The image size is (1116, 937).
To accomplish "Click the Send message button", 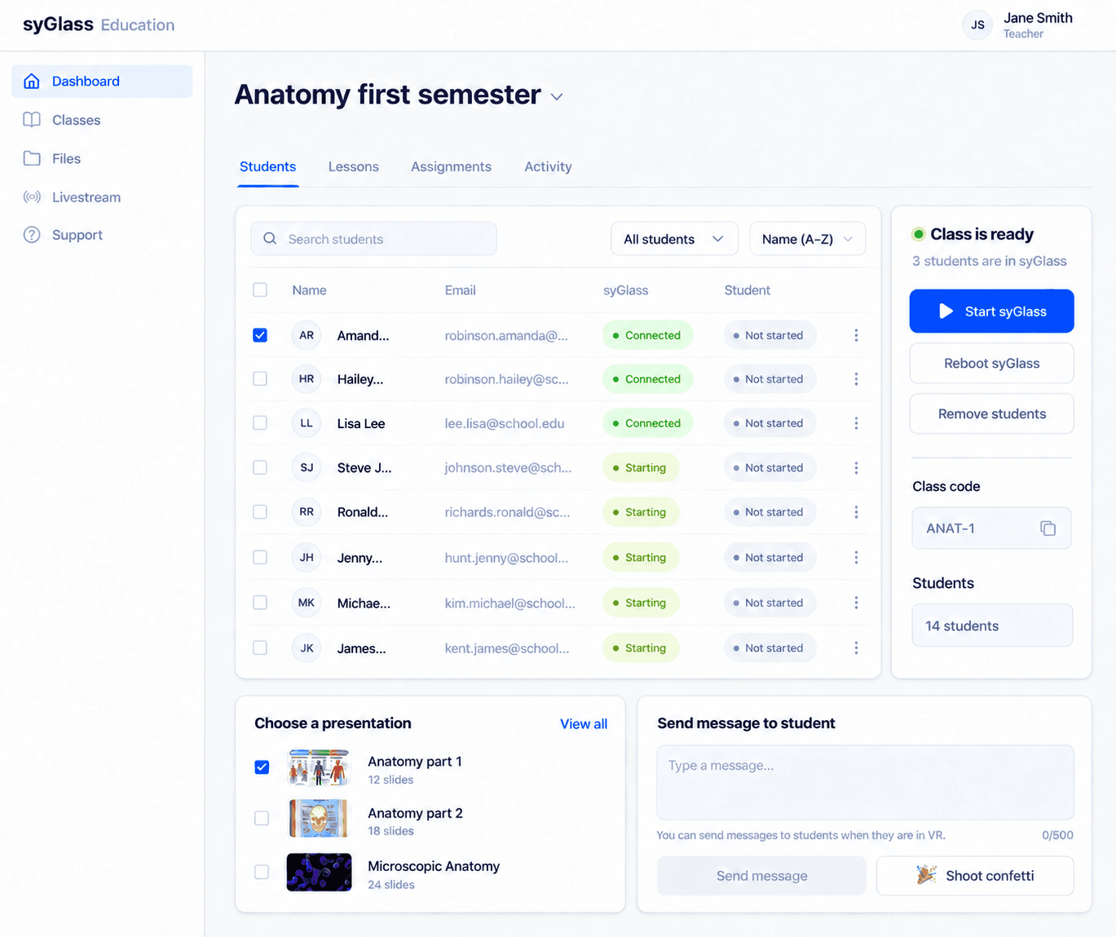I will click(x=761, y=876).
